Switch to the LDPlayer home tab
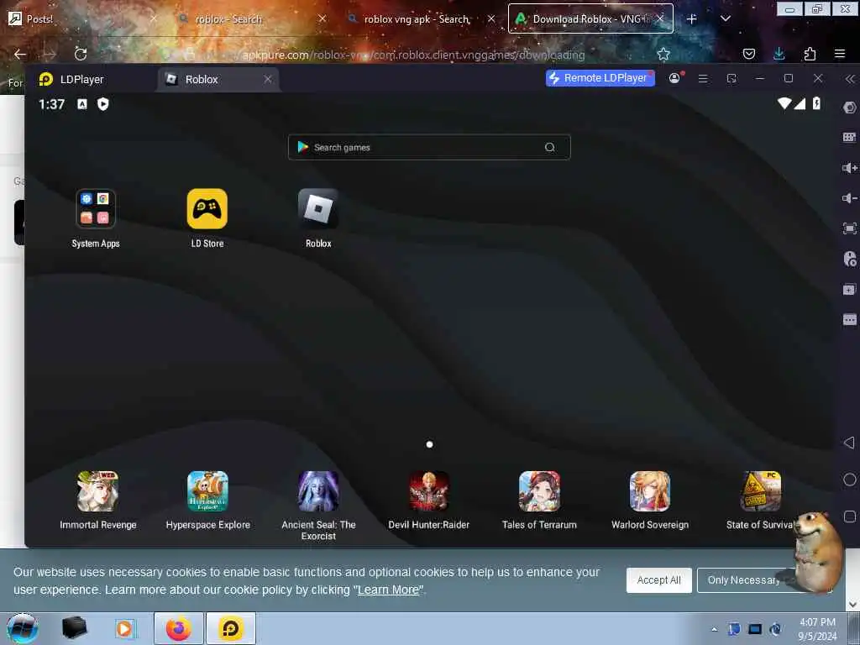Image resolution: width=860 pixels, height=645 pixels. click(71, 80)
